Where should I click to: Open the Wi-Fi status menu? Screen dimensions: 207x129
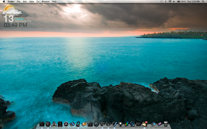(170, 2)
